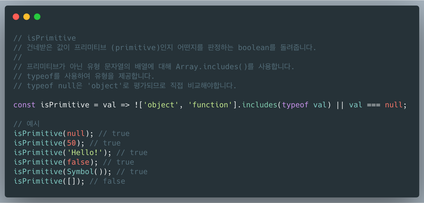Click the '||' logical OR operator
The height and width of the screenshot is (203, 424).
point(340,105)
